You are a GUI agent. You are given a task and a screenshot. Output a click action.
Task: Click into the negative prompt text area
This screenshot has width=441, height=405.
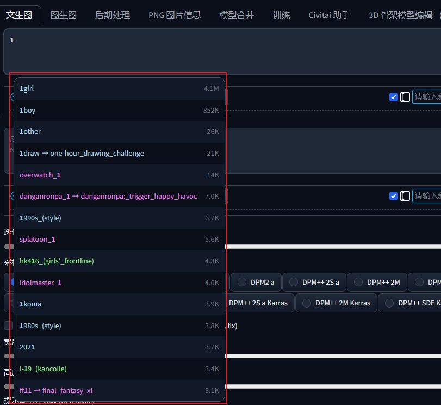point(333,151)
